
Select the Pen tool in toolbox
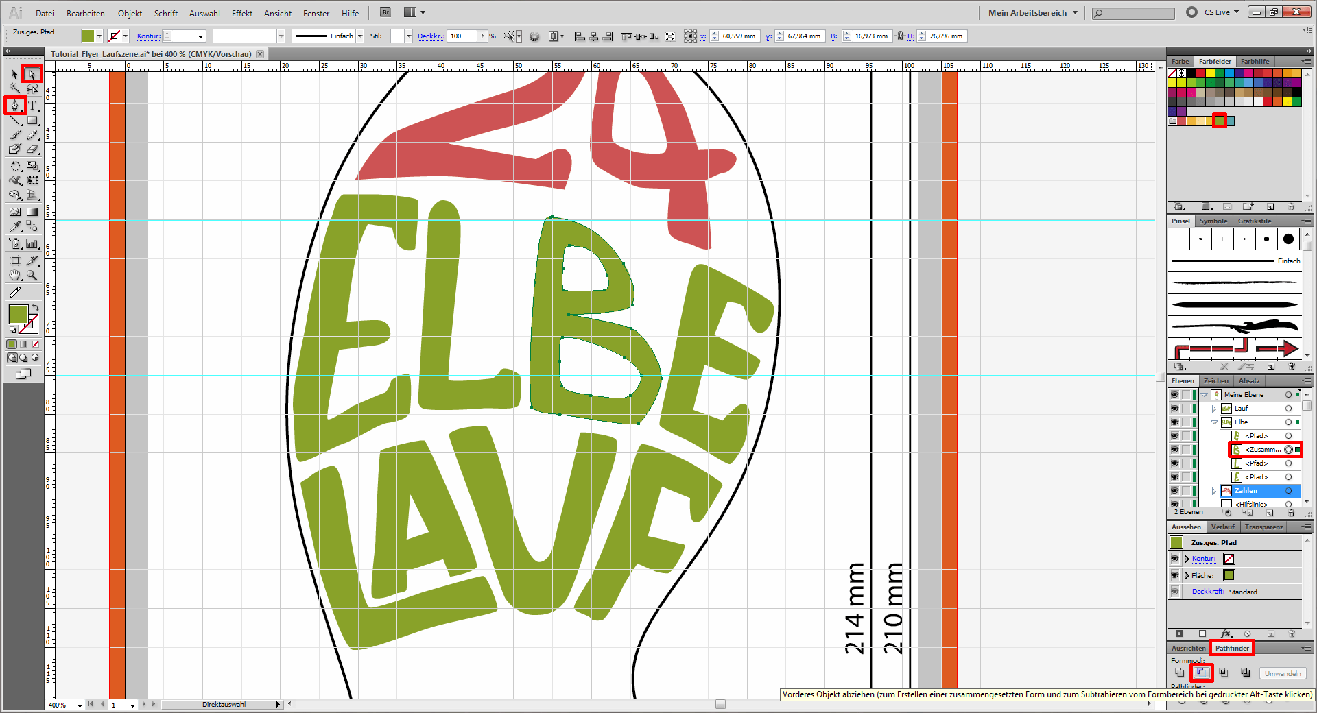(x=14, y=105)
